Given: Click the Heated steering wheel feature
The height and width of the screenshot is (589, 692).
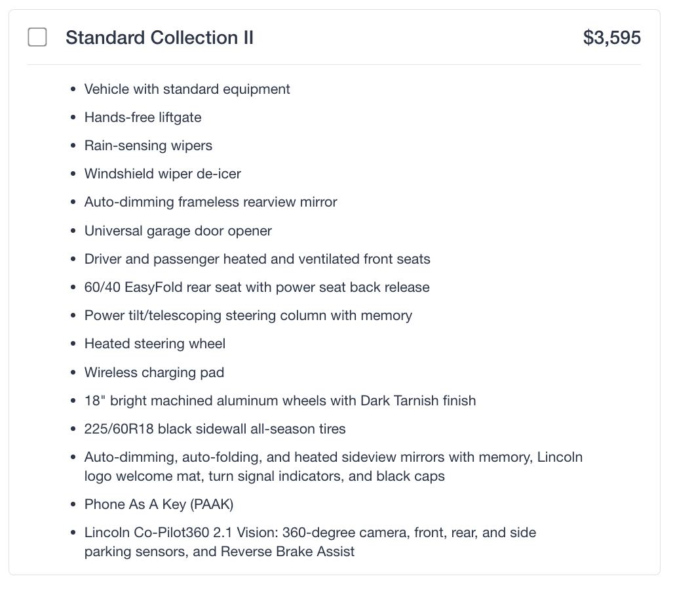Looking at the screenshot, I should point(155,344).
